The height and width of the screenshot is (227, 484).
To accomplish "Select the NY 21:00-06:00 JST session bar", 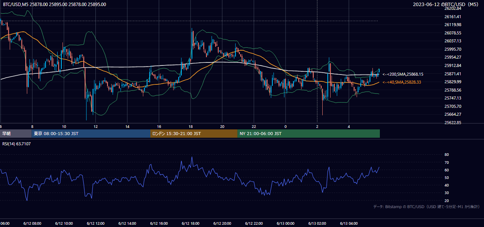I will point(309,134).
